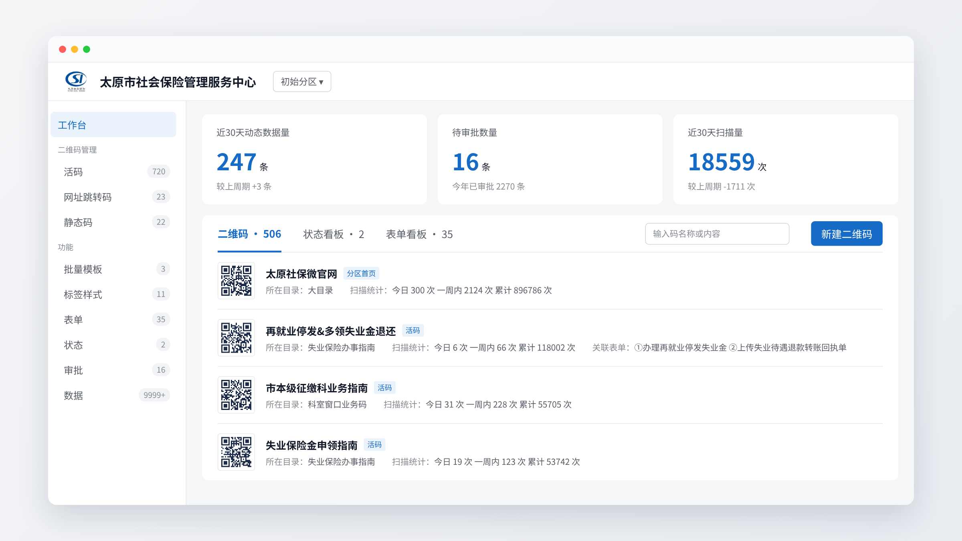962x541 pixels.
Task: Click the green maximize window button
Action: (x=87, y=49)
